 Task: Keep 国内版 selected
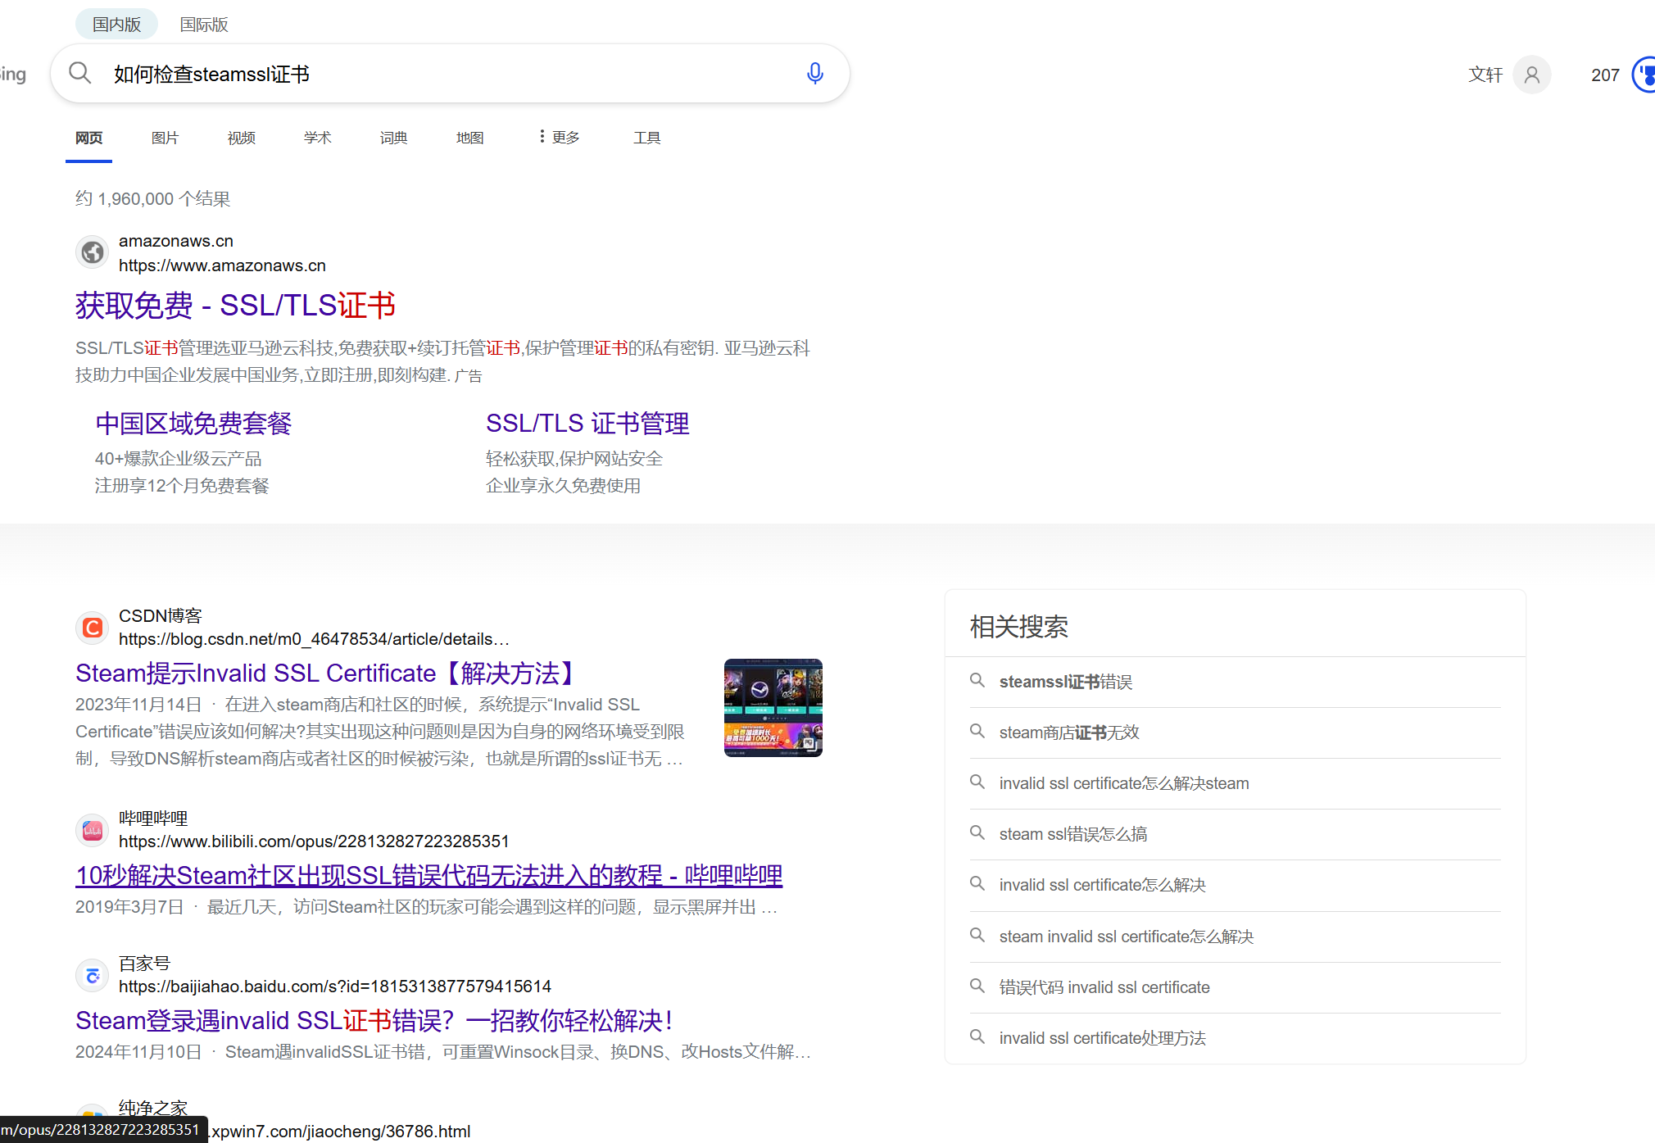click(x=116, y=24)
